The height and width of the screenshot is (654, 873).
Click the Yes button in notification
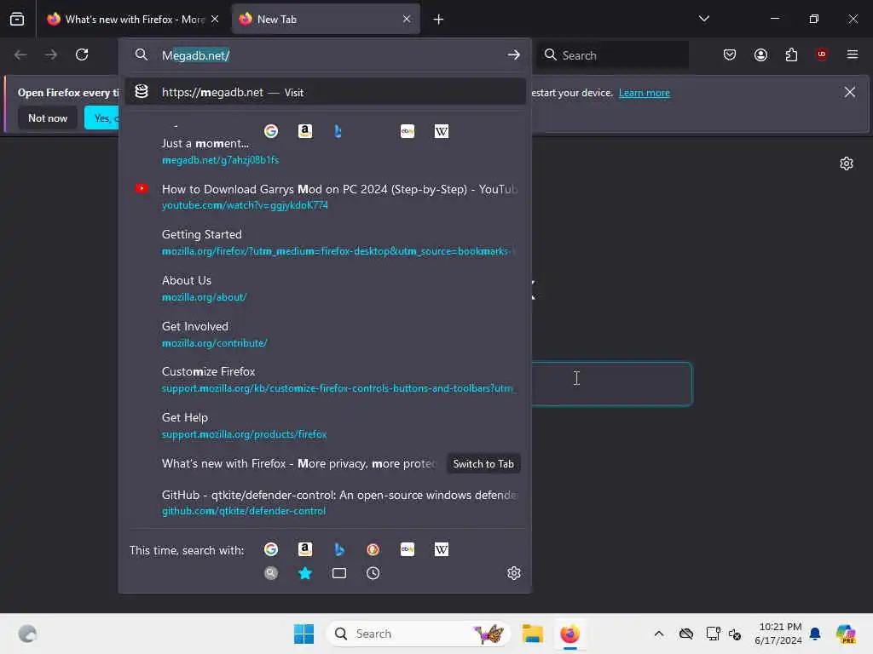point(102,118)
